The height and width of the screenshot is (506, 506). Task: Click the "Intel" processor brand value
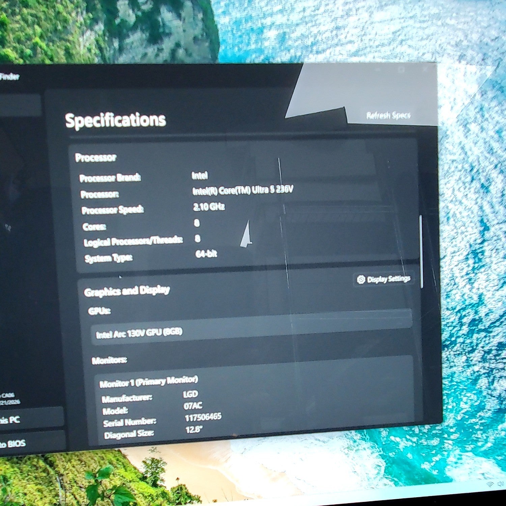200,175
